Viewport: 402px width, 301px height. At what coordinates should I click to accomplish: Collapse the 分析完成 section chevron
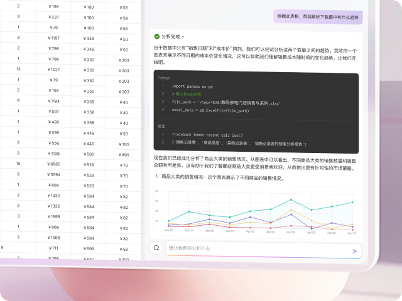tap(183, 36)
